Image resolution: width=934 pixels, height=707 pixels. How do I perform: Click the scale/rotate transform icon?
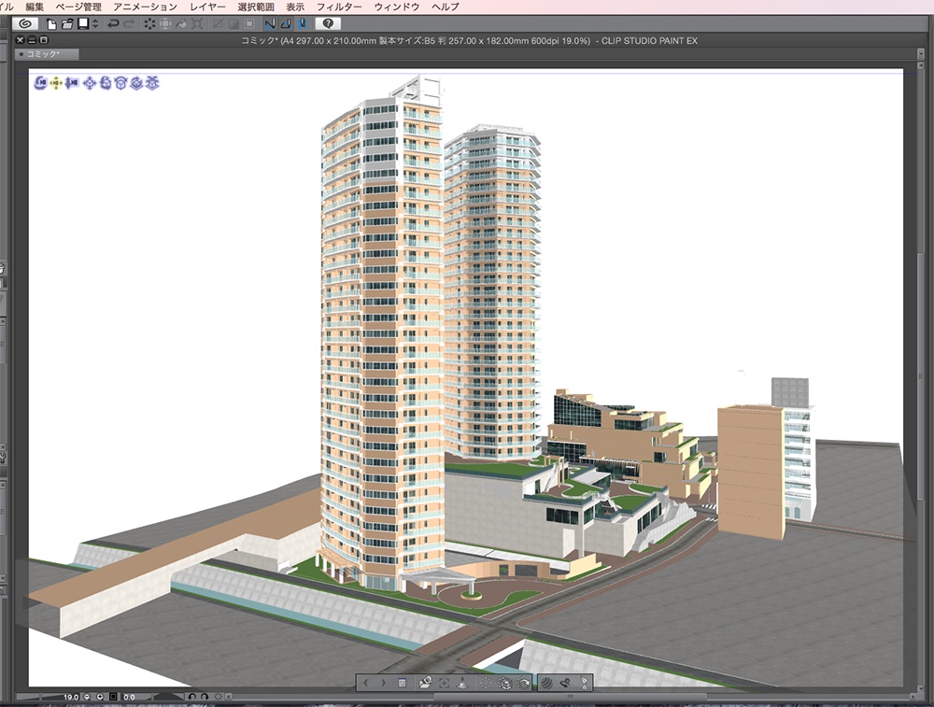[197, 23]
